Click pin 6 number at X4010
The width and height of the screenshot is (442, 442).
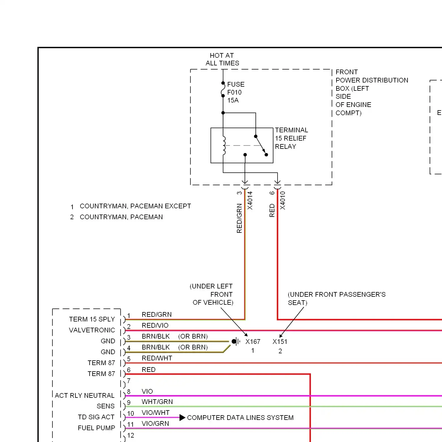coord(272,193)
